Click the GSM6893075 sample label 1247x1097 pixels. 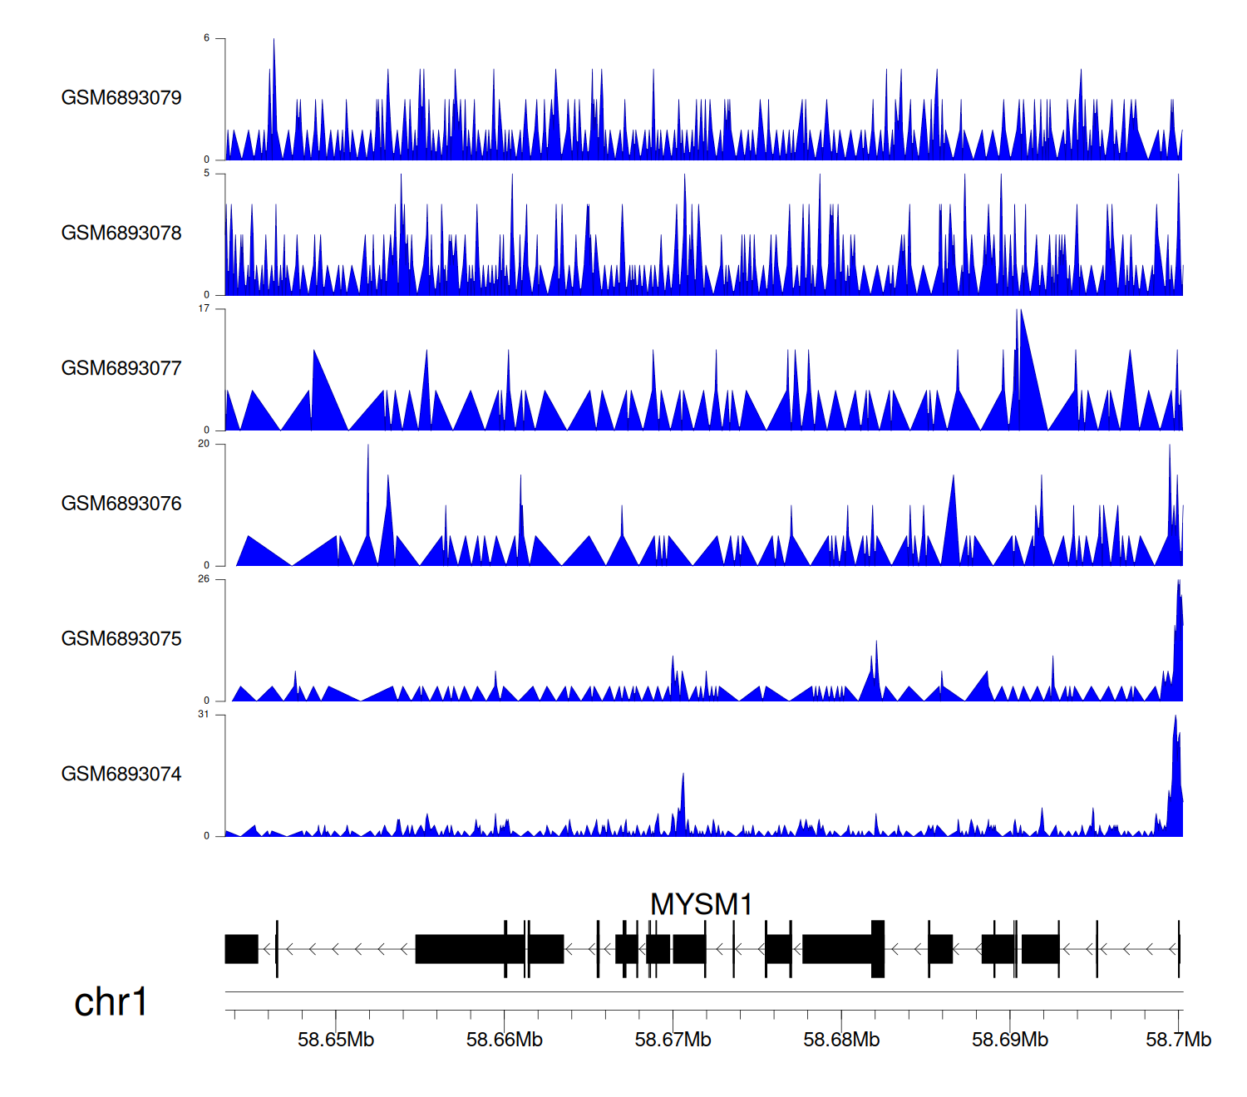pos(121,639)
